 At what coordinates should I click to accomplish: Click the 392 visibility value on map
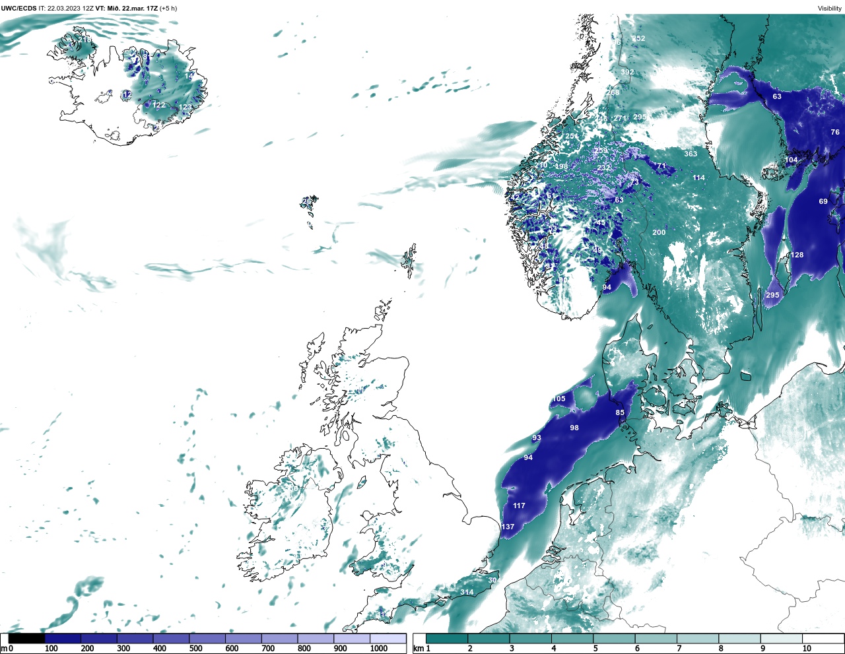pos(627,72)
